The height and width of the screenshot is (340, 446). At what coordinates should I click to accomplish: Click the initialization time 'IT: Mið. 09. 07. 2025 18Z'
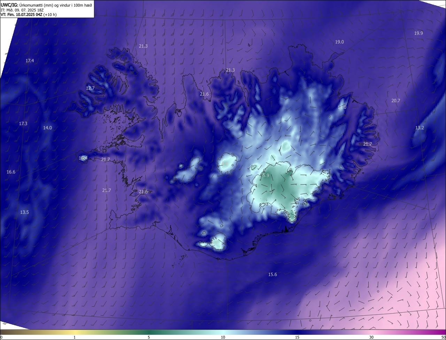[x=22, y=10]
